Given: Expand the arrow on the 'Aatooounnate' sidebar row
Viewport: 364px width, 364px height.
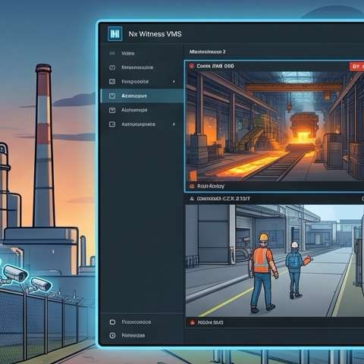Looking at the screenshot, I should pyautogui.click(x=174, y=124).
